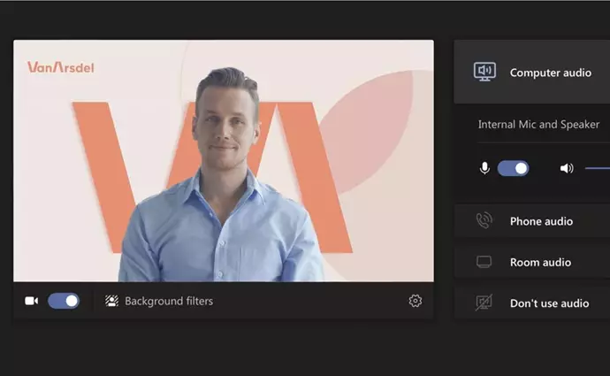Select Room audio option
The image size is (610, 376).
[532, 262]
